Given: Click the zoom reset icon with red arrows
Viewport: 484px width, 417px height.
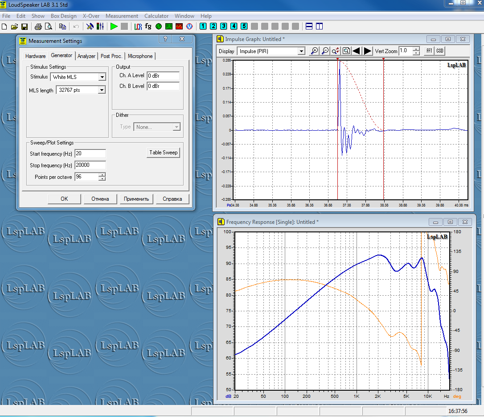Looking at the screenshot, I should pos(336,51).
